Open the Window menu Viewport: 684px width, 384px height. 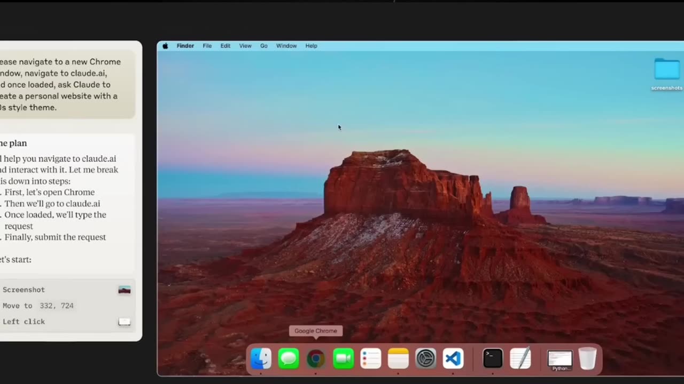[x=286, y=46]
